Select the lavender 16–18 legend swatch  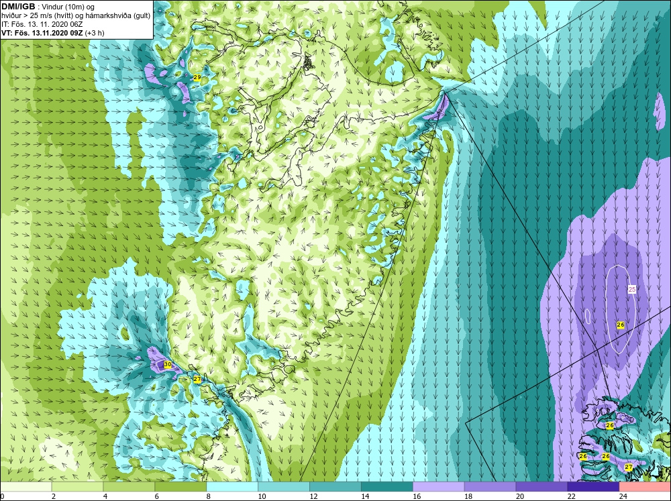[x=439, y=487]
